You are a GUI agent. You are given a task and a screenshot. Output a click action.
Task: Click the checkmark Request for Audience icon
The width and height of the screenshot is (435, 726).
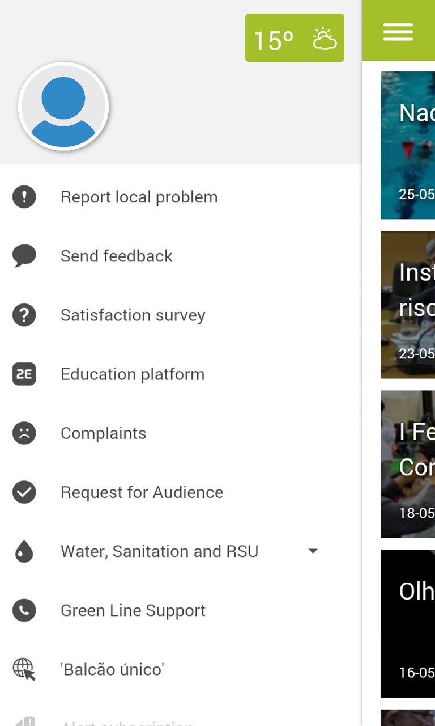click(x=24, y=492)
